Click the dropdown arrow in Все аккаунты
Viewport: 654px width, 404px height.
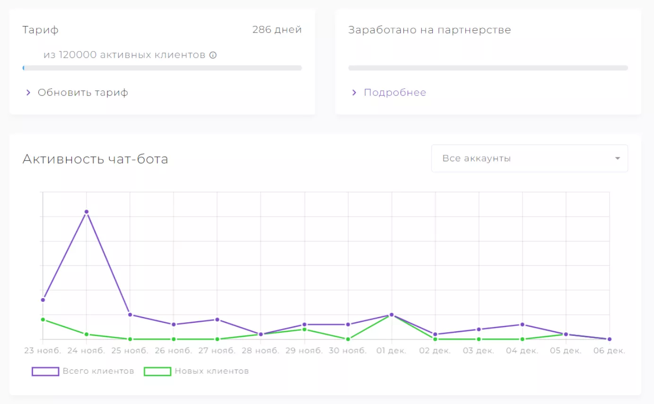point(617,158)
